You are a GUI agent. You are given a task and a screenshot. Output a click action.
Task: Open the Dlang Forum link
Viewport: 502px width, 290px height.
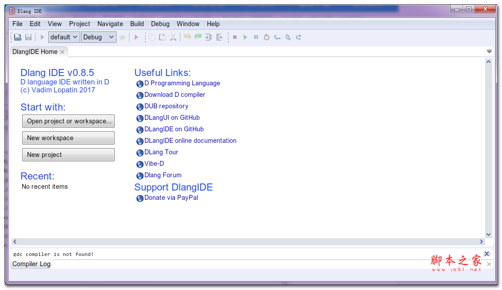point(163,175)
